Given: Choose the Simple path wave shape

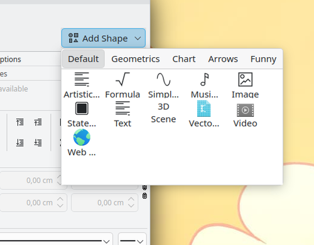Looking at the screenshot, I should 163,85.
